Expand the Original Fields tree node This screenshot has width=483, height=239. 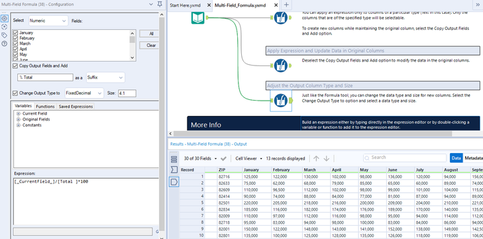tap(19, 119)
